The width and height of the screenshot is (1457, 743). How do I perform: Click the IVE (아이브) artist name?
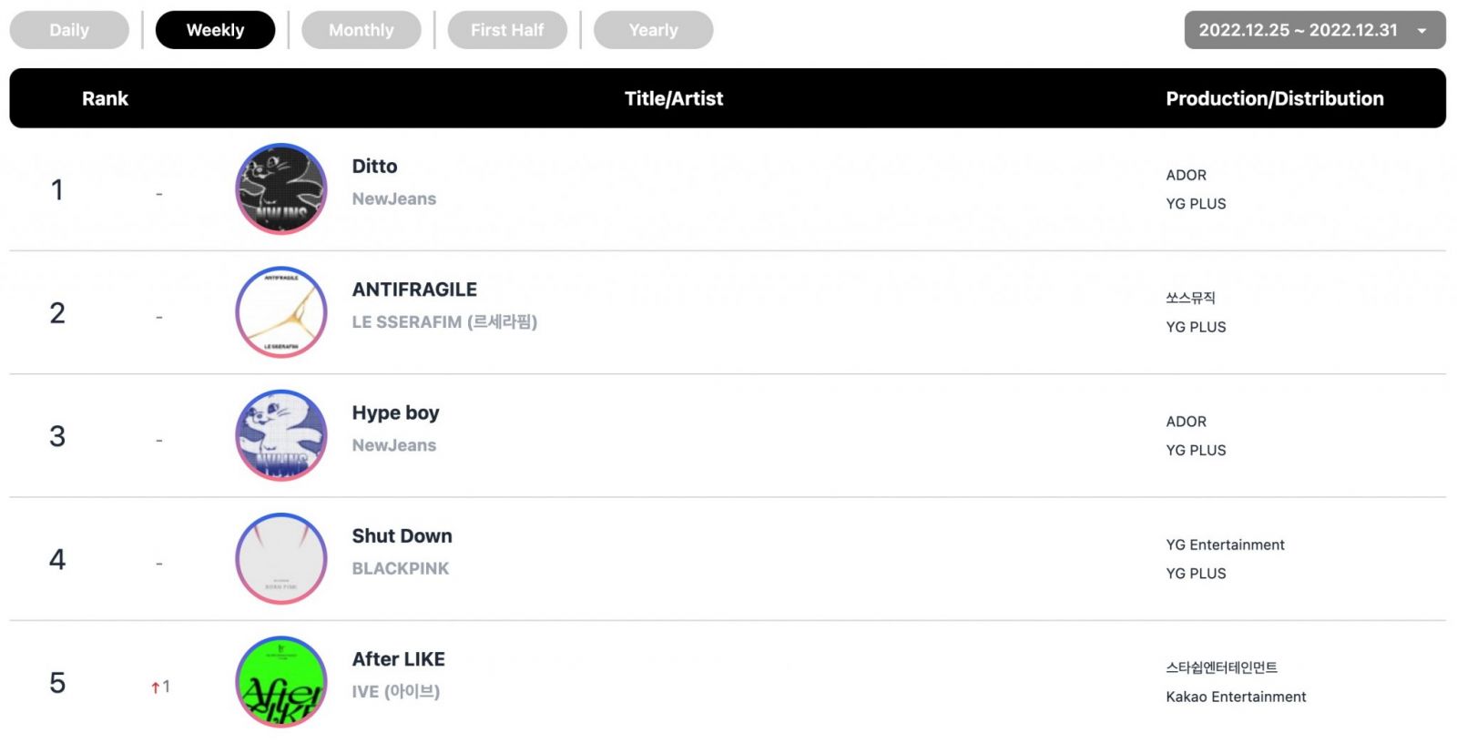point(395,691)
